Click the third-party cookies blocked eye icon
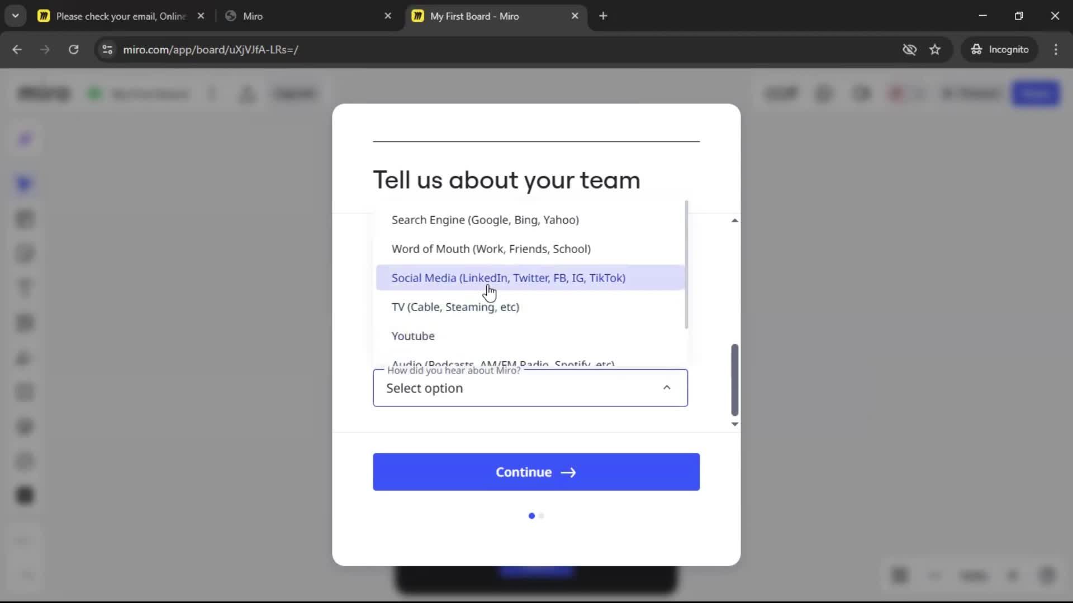 tap(909, 50)
